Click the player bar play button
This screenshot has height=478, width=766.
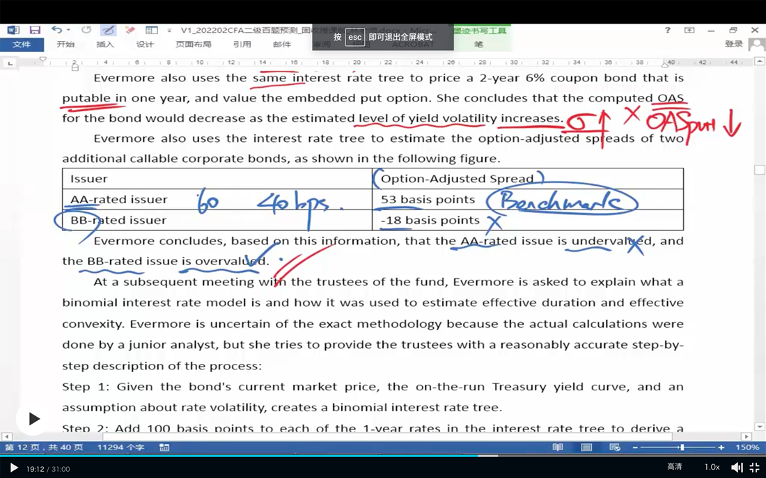[x=14, y=468]
